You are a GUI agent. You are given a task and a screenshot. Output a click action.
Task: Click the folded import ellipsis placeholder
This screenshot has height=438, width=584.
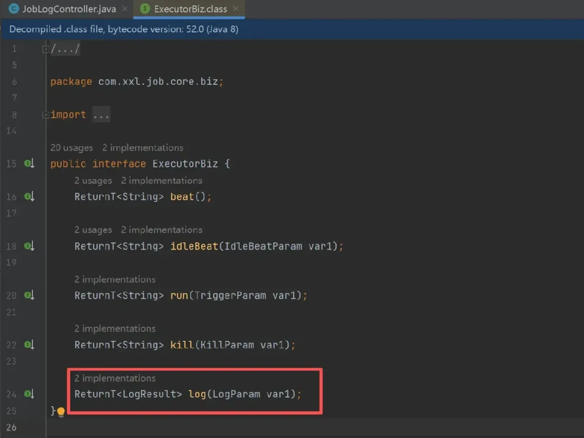point(101,114)
